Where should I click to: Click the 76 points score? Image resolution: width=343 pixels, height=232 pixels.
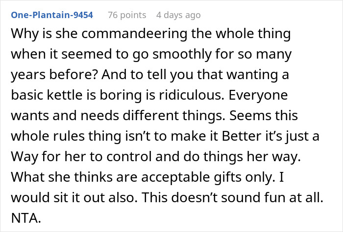point(126,15)
